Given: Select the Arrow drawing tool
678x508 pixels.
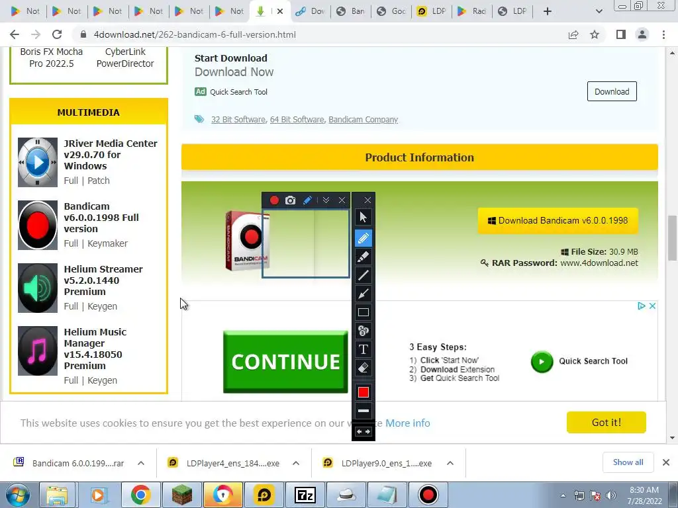Looking at the screenshot, I should [x=363, y=294].
